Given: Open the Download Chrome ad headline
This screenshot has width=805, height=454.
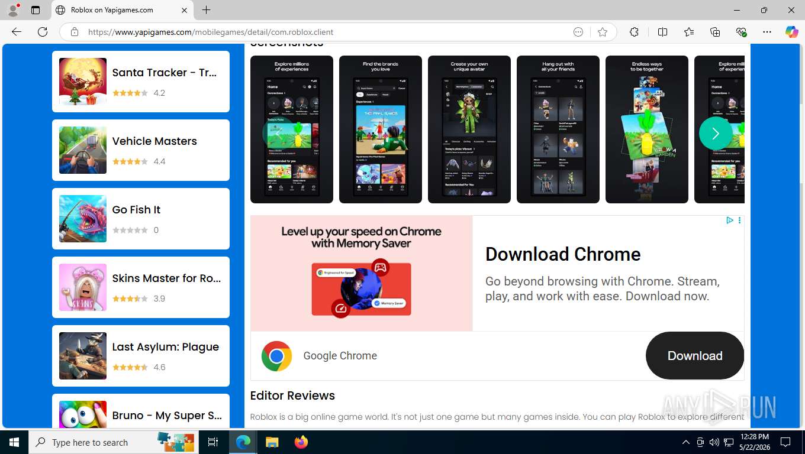Looking at the screenshot, I should point(563,254).
